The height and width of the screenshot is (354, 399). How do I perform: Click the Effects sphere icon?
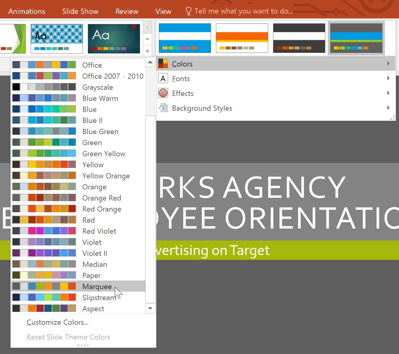coord(163,93)
